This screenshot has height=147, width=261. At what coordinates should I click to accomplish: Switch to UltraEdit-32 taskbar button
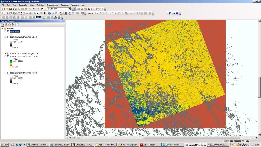point(83,145)
